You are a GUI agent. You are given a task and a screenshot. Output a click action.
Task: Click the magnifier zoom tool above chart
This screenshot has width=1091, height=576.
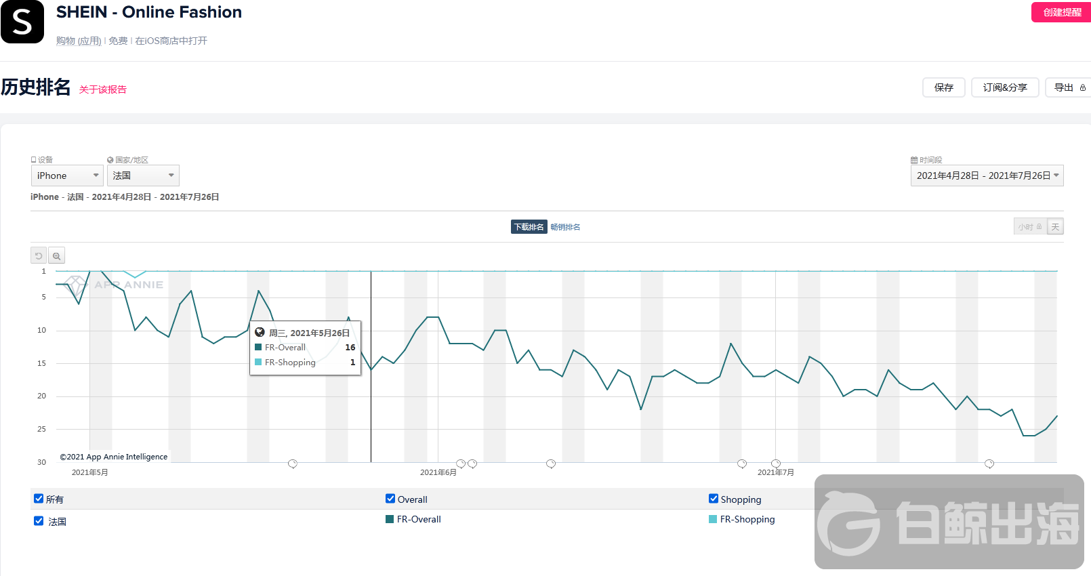pyautogui.click(x=57, y=255)
